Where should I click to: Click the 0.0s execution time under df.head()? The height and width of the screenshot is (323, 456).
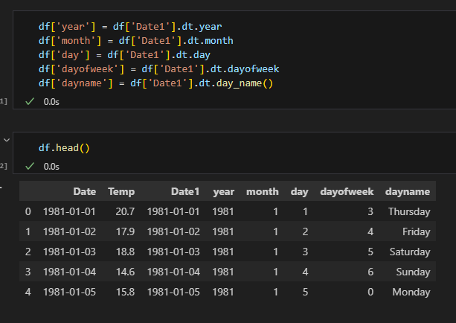coord(51,166)
